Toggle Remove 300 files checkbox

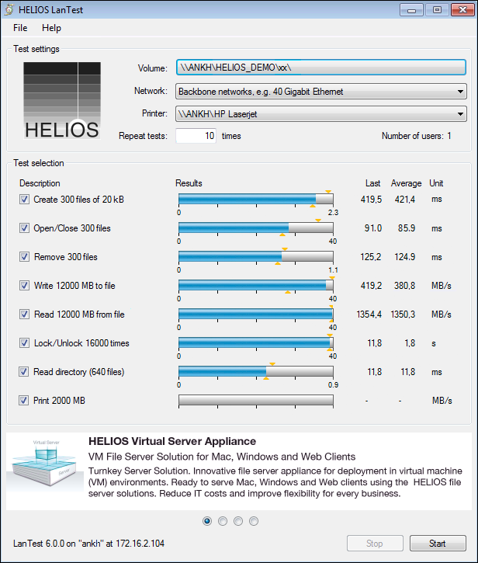click(24, 257)
